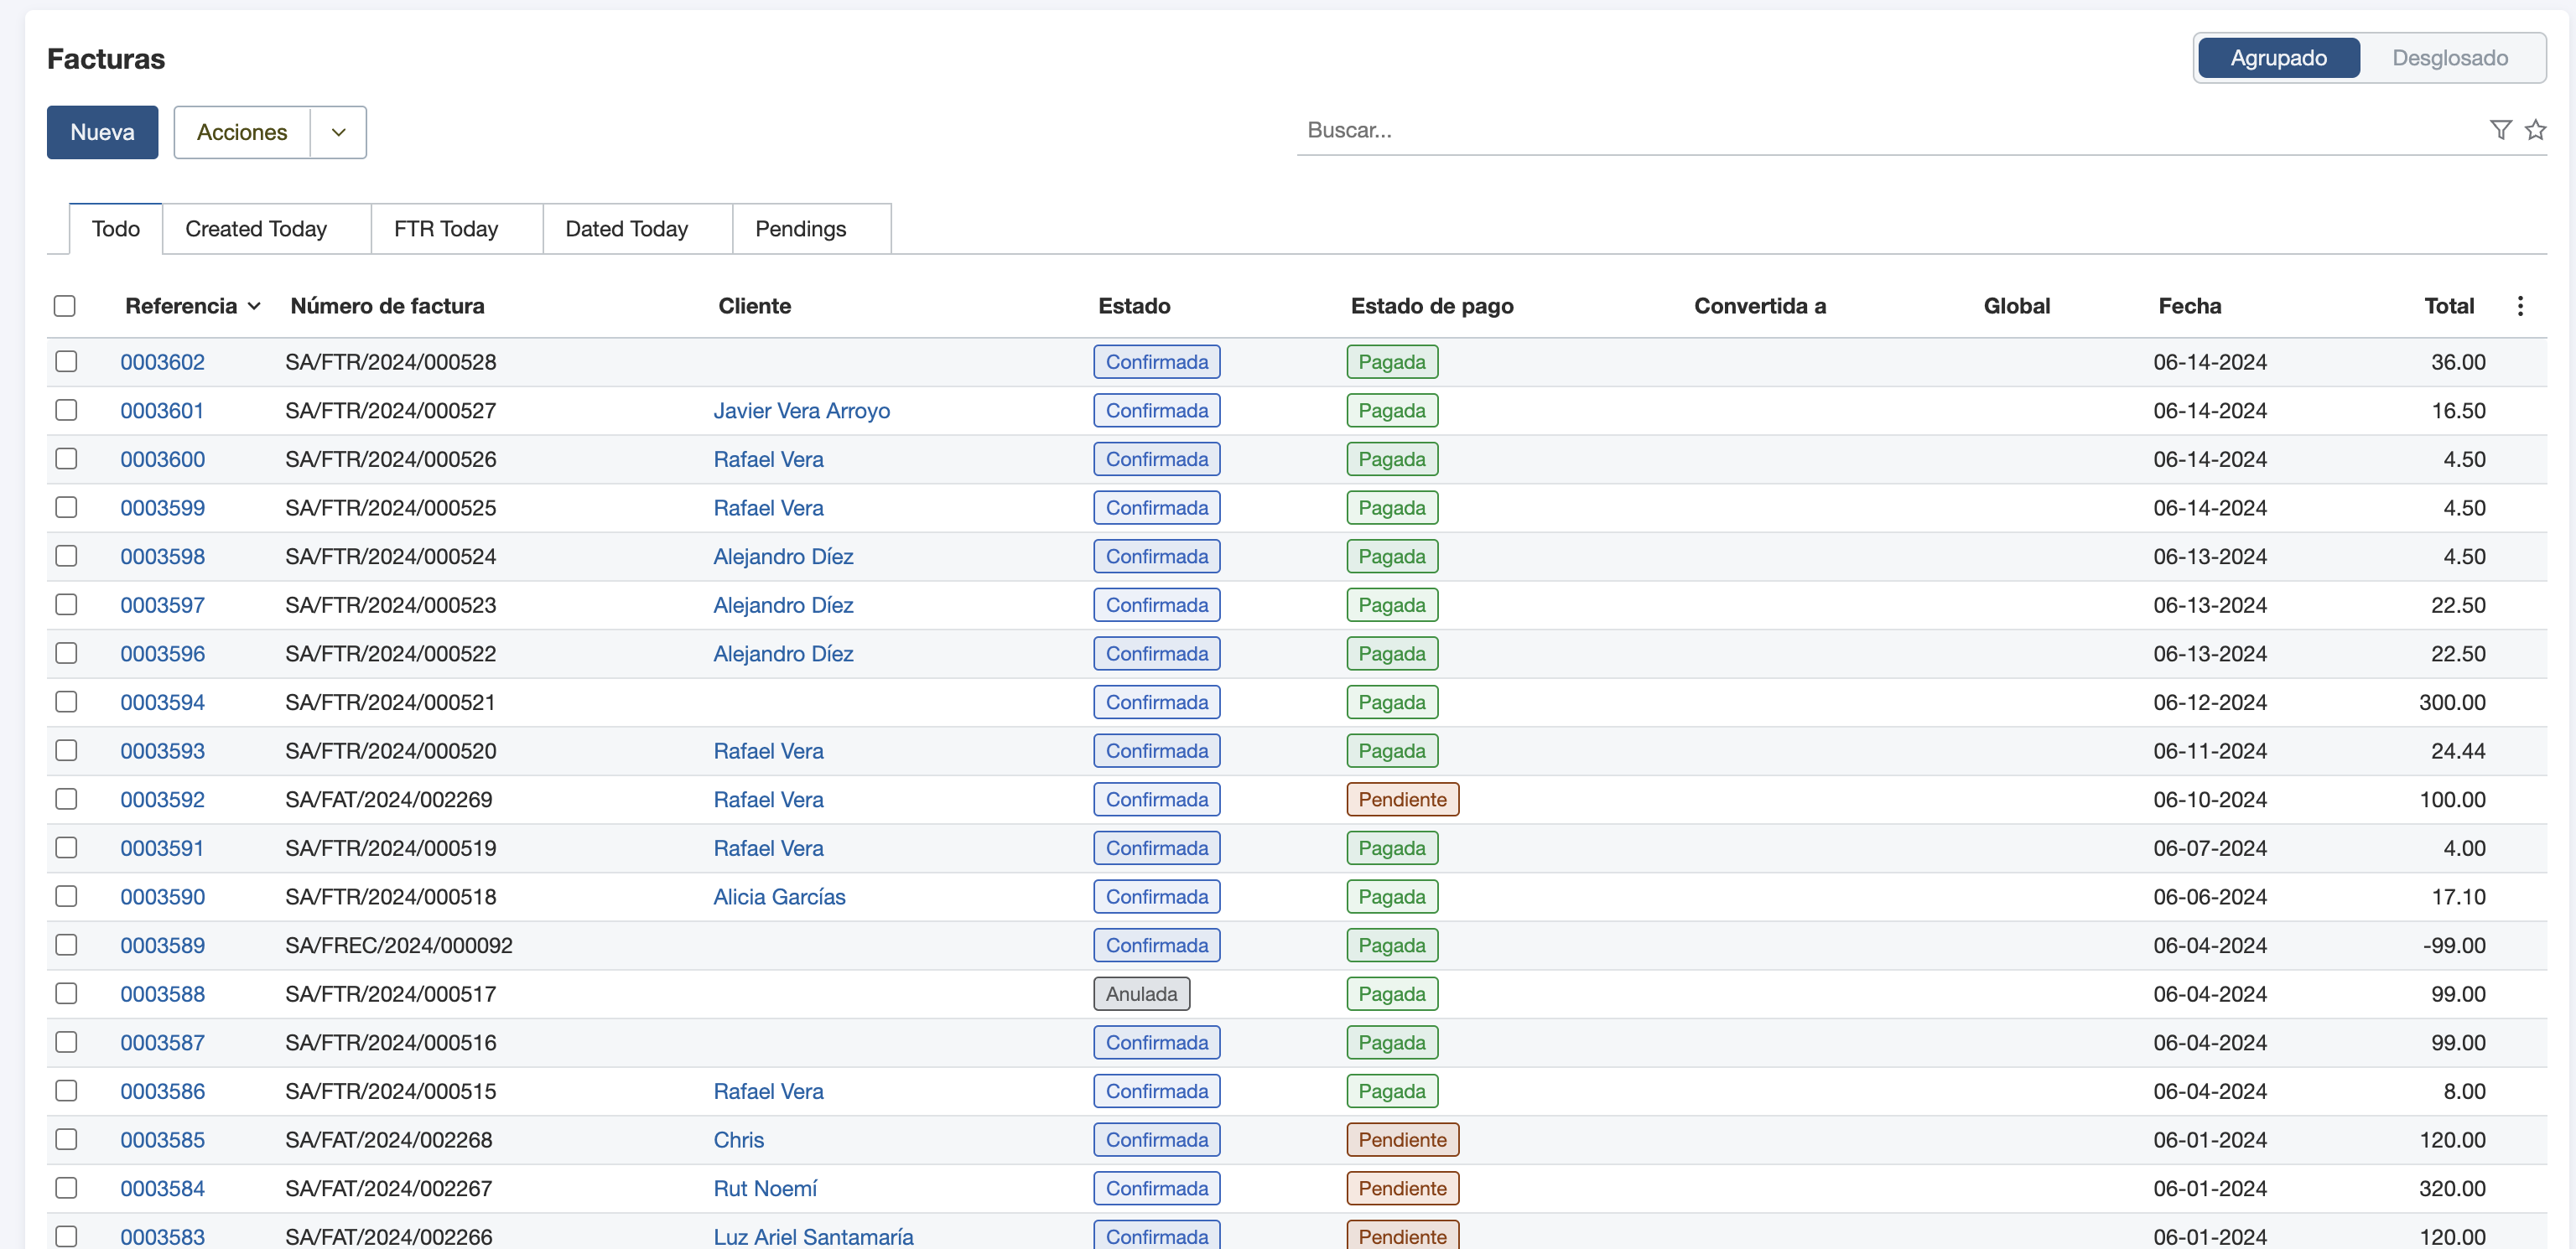Open the FTR Today tab
The width and height of the screenshot is (2576, 1249).
point(446,229)
